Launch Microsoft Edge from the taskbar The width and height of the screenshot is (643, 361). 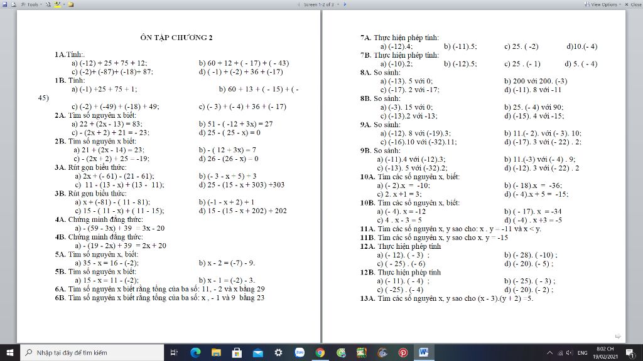click(x=196, y=352)
